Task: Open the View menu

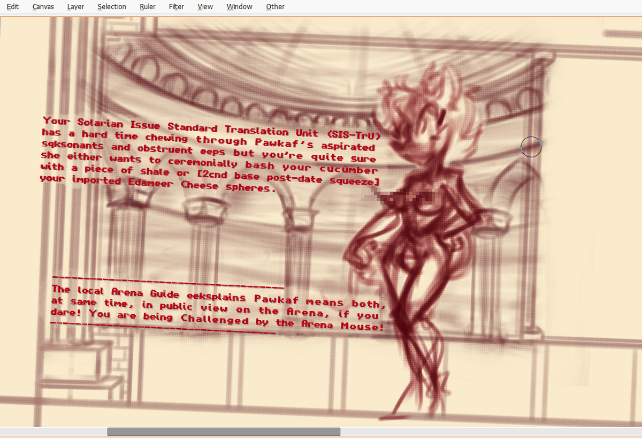Action: click(205, 7)
